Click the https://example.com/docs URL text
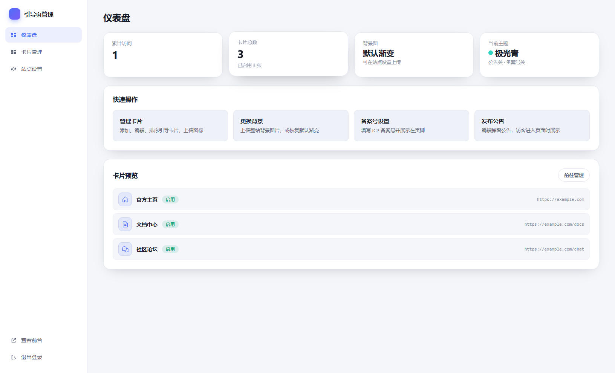This screenshot has height=373, width=615. pyautogui.click(x=554, y=224)
